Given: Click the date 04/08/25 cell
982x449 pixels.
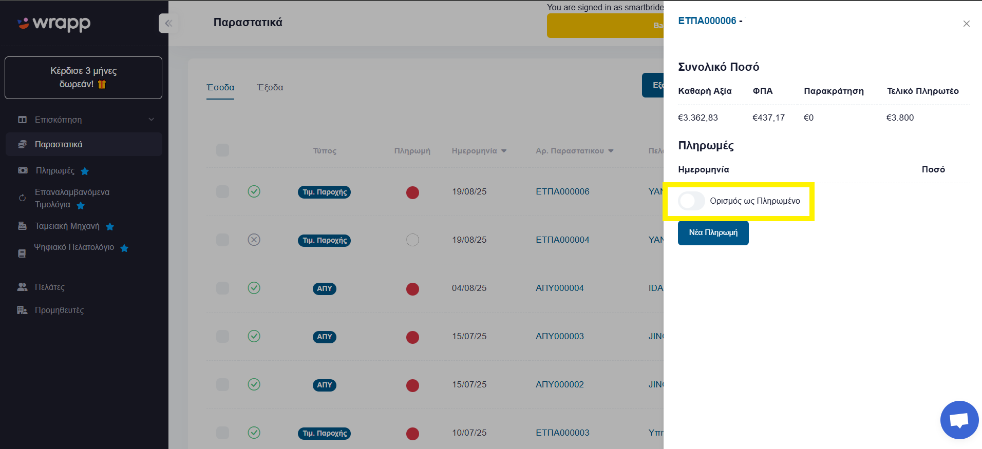Looking at the screenshot, I should click(469, 288).
